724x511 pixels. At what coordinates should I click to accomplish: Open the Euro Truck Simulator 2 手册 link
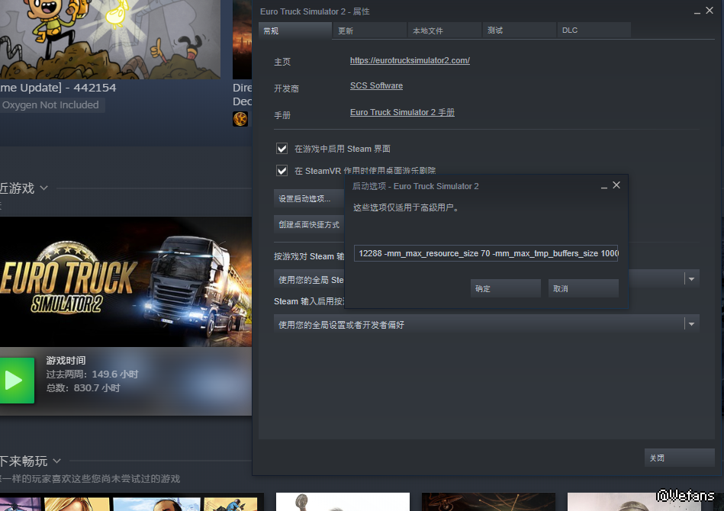[402, 112]
